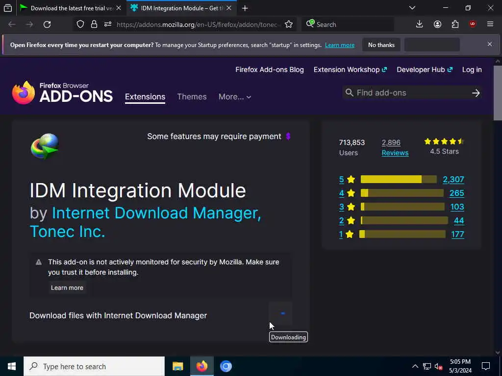Click the page vertical scrollbar
The image size is (502, 376).
tap(498, 93)
